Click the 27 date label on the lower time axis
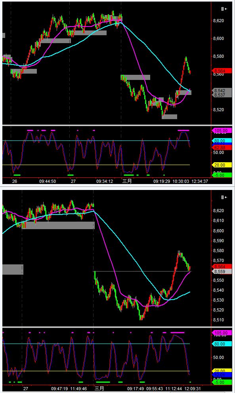235x393 pixels. coord(26,389)
